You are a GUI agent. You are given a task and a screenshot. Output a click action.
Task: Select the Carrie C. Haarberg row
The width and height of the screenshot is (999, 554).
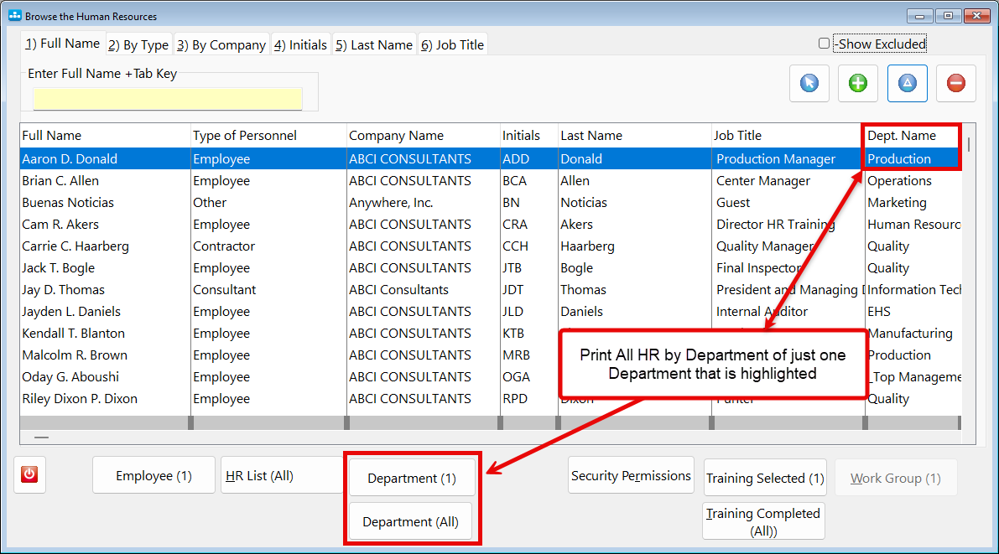click(489, 246)
